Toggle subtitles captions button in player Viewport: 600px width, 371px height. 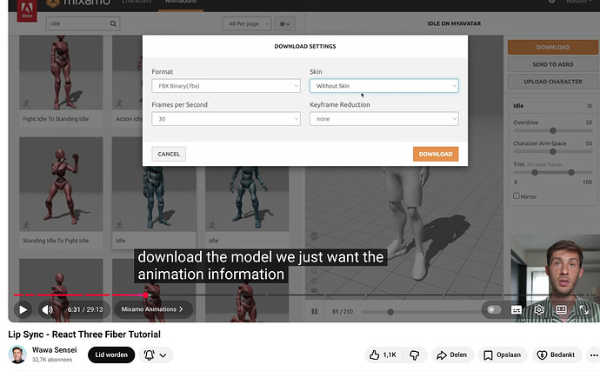coord(517,309)
